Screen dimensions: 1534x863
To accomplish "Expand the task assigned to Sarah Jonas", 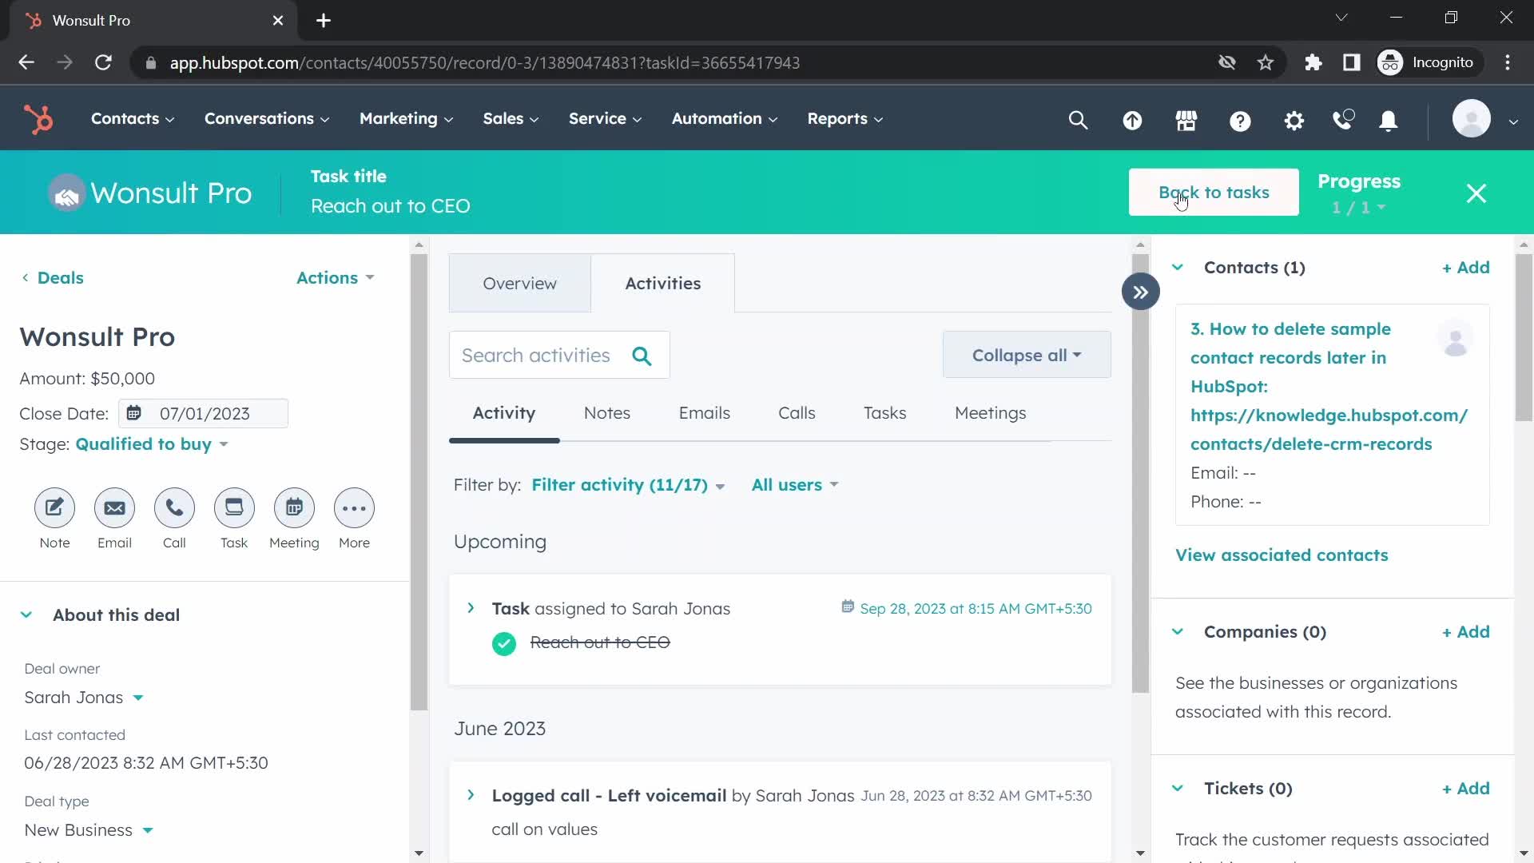I will point(470,608).
